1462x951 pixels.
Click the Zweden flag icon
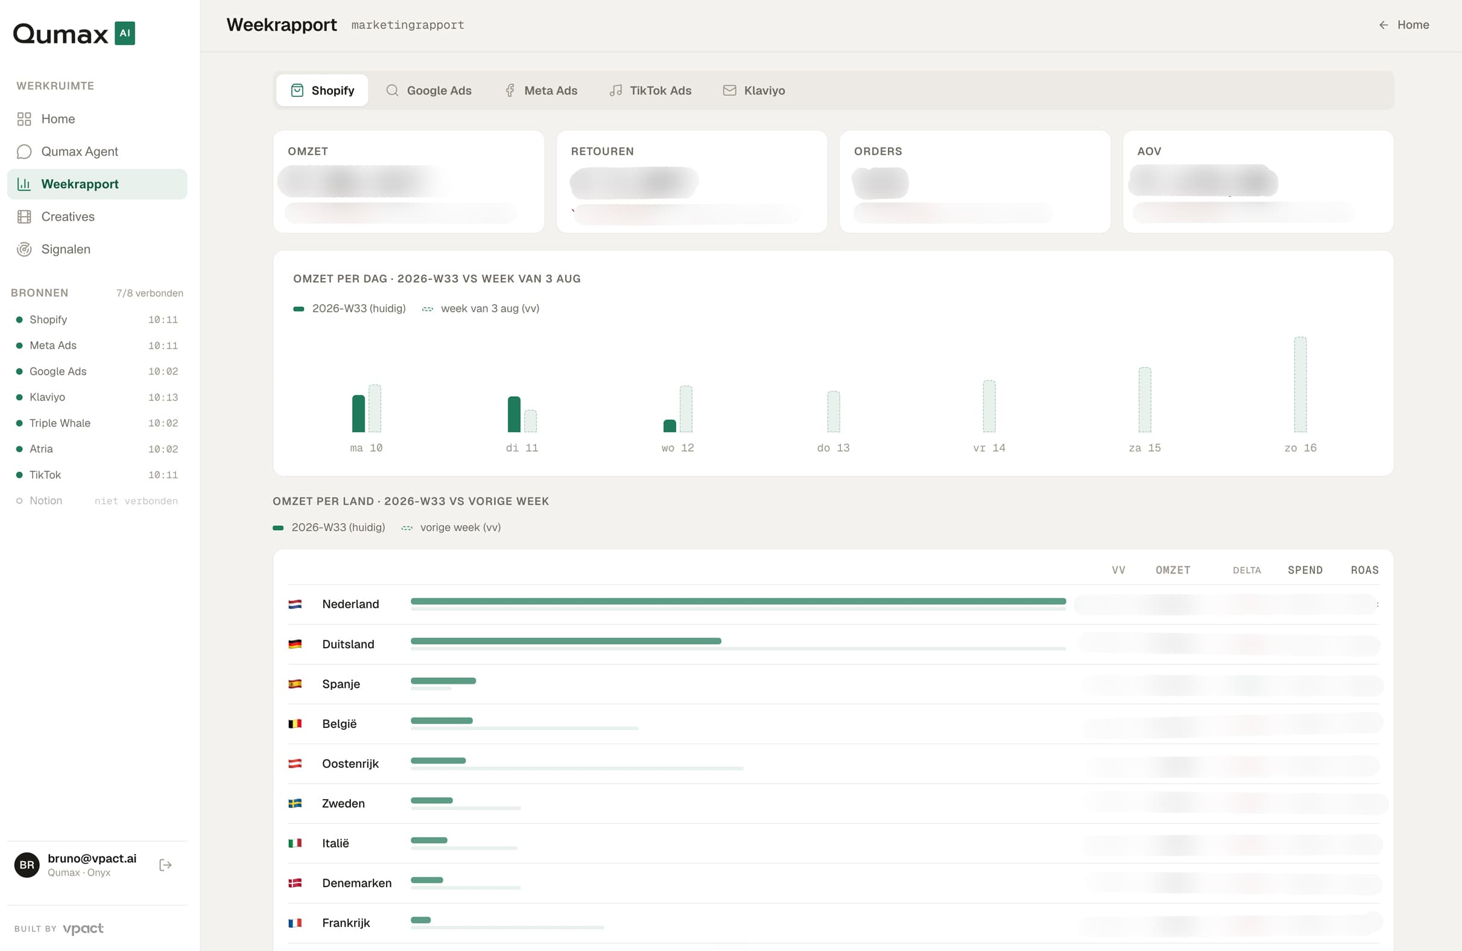pyautogui.click(x=295, y=803)
